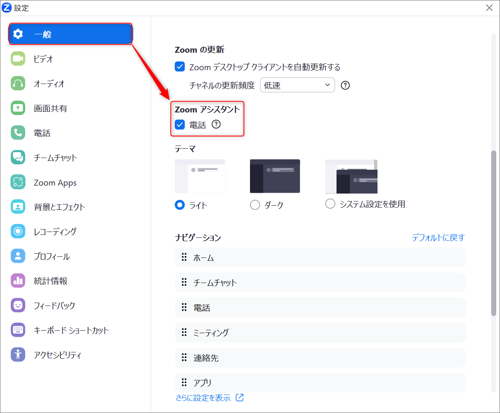
Task: Click the dark theme preview thumbnail
Action: (x=275, y=176)
